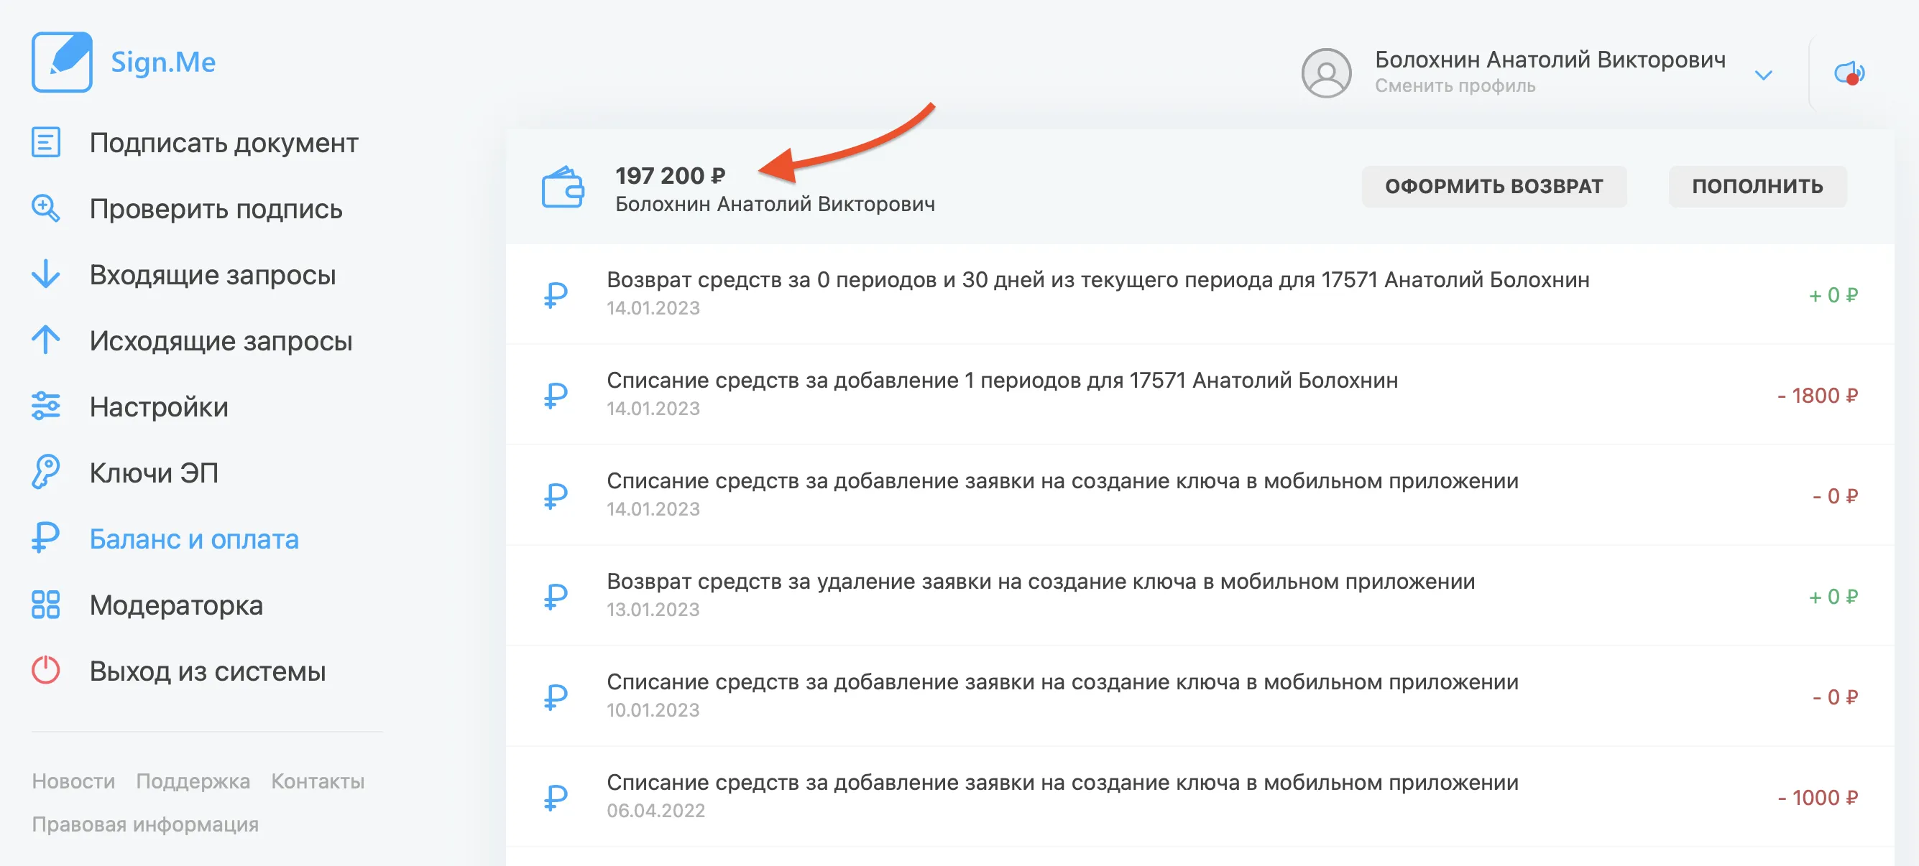Click the Возврат средств за 0 периодов transaction

coord(1200,294)
